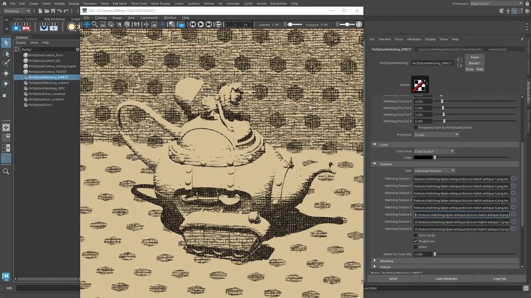Open the Projection dropdown set to Screen
This screenshot has height=298, width=531.
[x=436, y=135]
